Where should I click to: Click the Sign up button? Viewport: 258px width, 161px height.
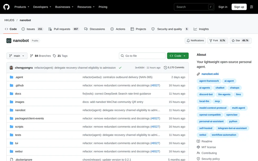point(239,7)
